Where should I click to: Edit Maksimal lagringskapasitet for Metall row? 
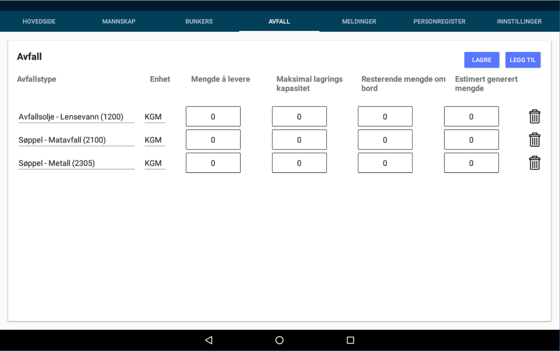(x=299, y=163)
